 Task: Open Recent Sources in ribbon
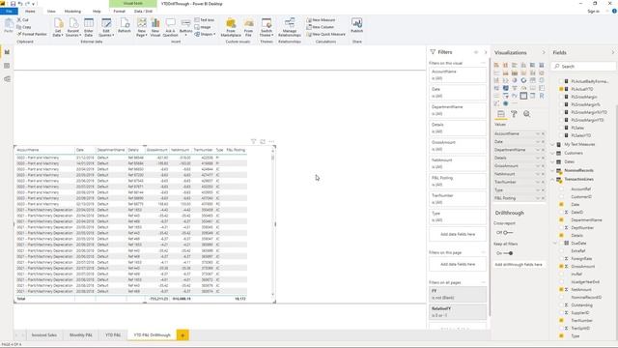click(73, 27)
